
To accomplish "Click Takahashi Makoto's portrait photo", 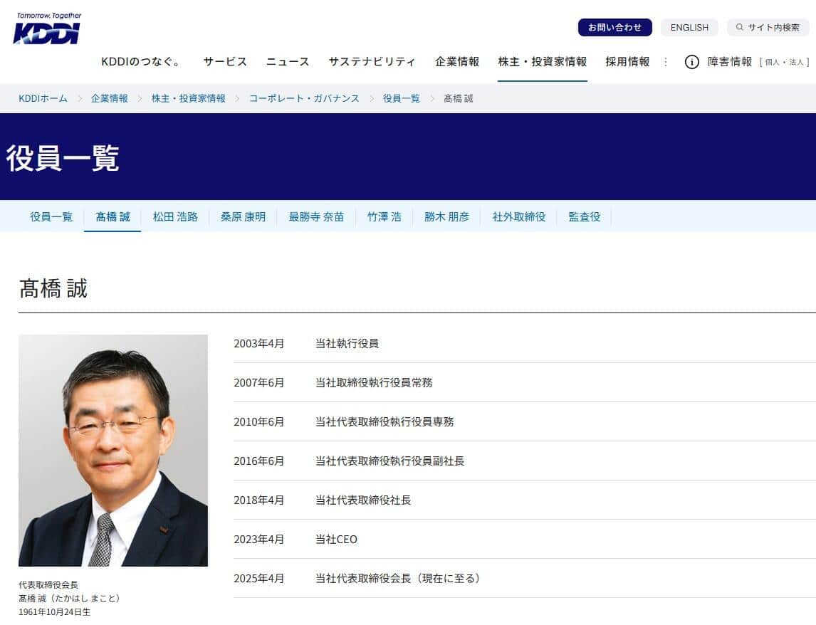I will (x=113, y=451).
